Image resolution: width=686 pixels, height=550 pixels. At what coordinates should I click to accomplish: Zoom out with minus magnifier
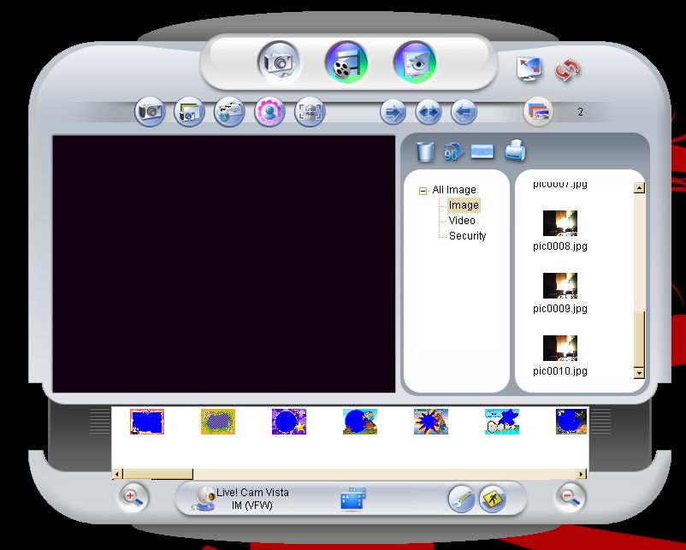pos(570,498)
